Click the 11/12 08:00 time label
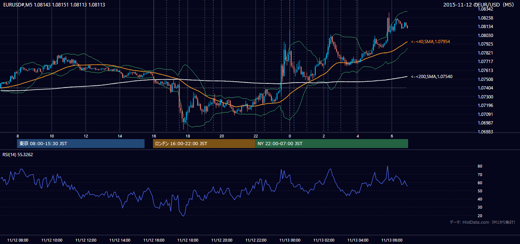Viewport: 520px width, 244px height. pos(18,240)
